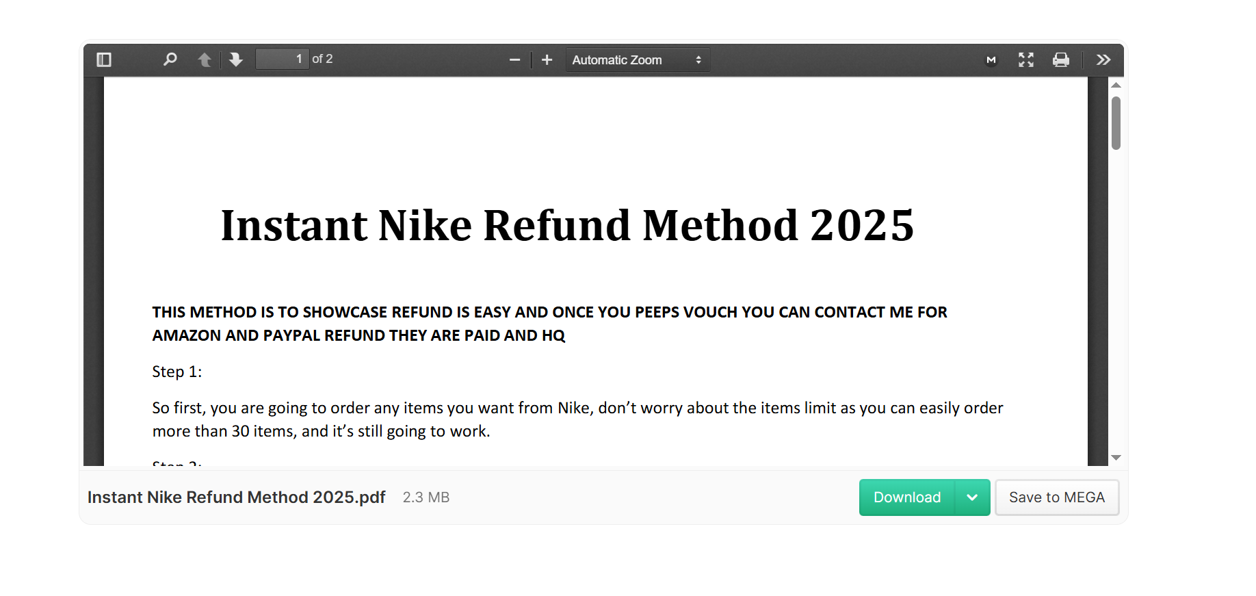Image resolution: width=1256 pixels, height=596 pixels.
Task: Open the Automatic Zoom dropdown
Action: click(x=638, y=60)
